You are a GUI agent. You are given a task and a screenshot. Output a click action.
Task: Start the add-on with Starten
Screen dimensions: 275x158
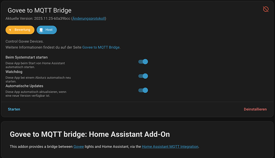[x=14, y=109]
